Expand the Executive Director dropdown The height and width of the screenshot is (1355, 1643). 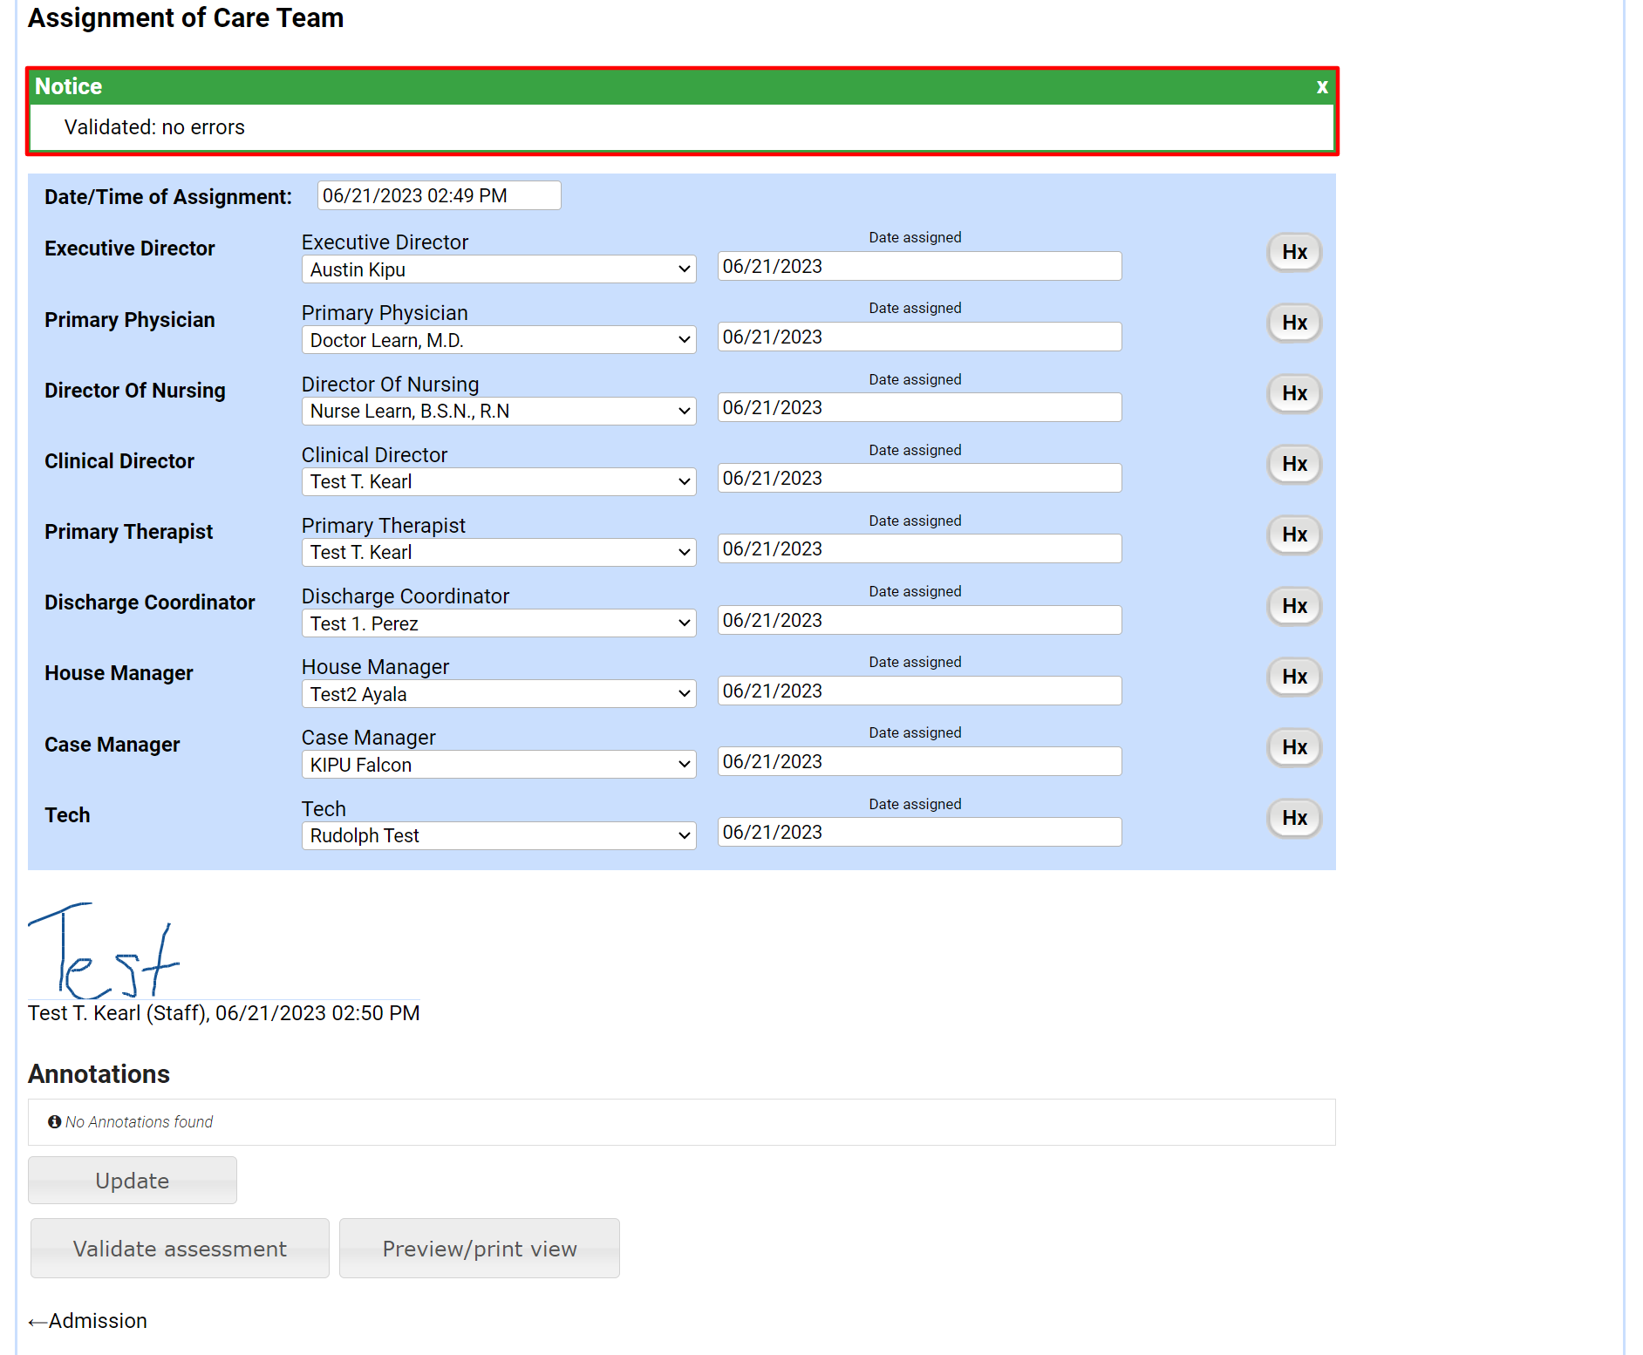[498, 269]
